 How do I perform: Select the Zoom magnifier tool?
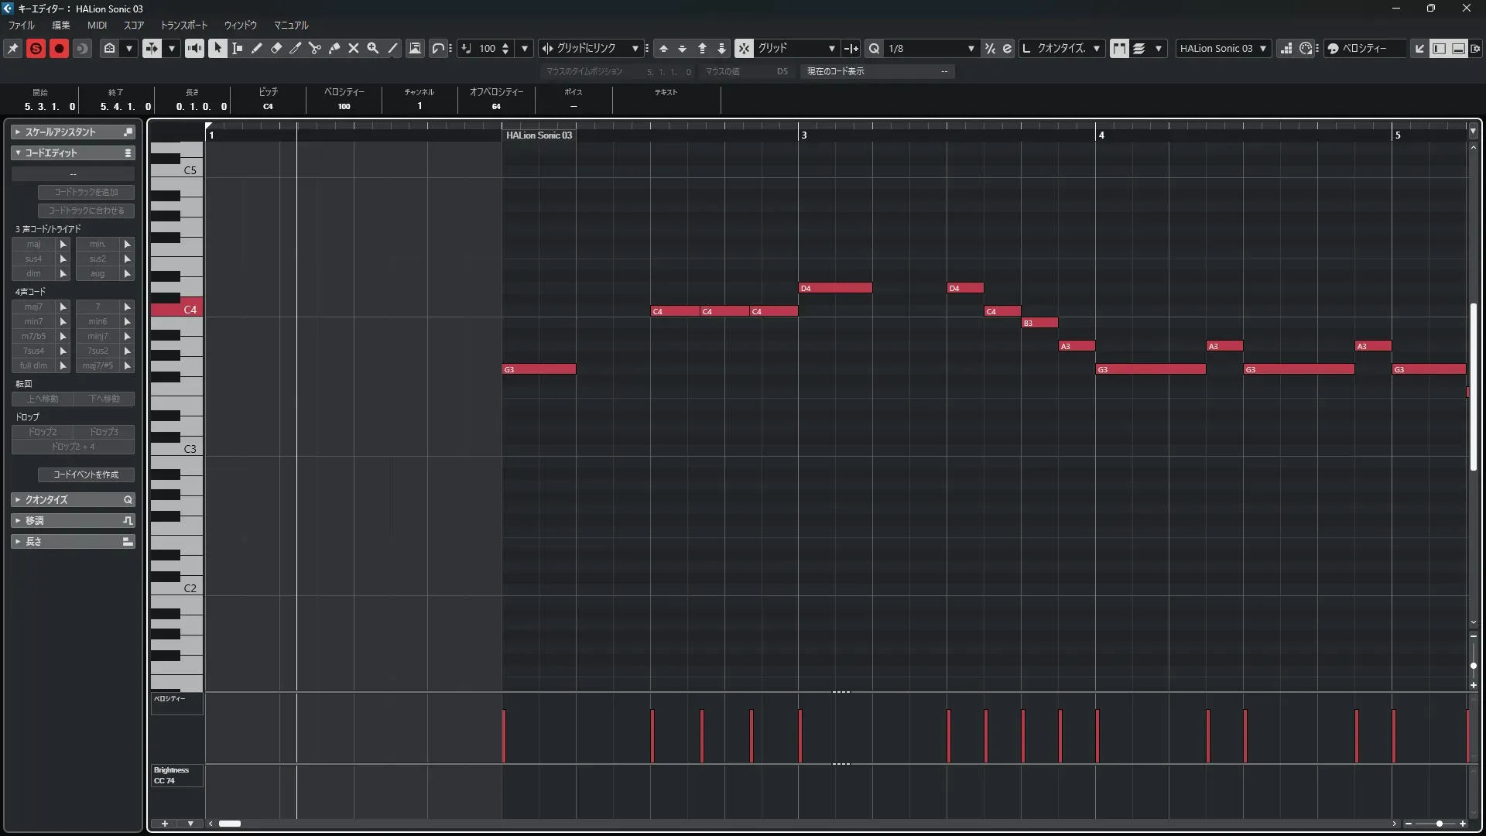pyautogui.click(x=373, y=48)
